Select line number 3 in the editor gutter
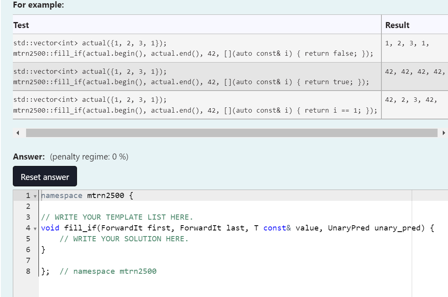 point(28,217)
